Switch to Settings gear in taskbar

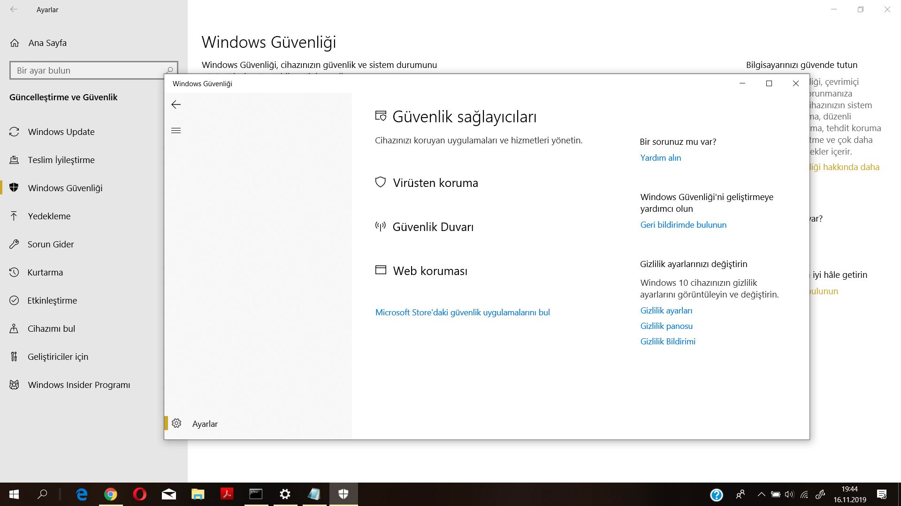pyautogui.click(x=285, y=494)
